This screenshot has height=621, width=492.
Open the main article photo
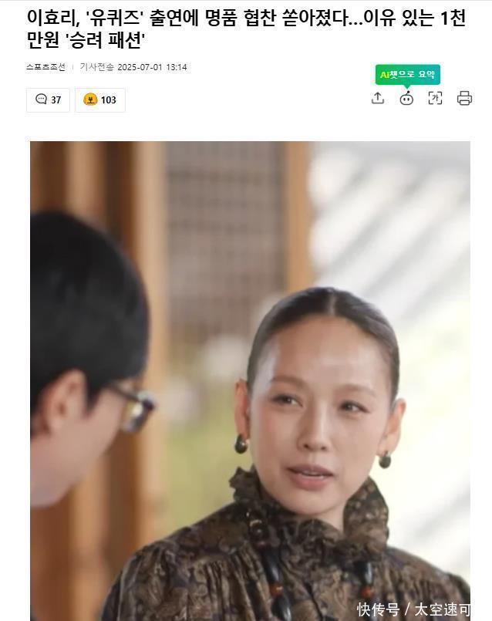(250, 381)
